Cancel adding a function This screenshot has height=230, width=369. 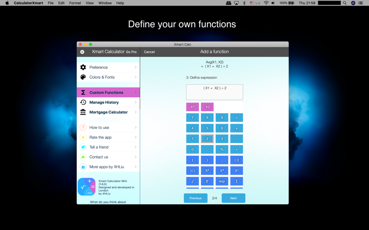[x=149, y=52]
